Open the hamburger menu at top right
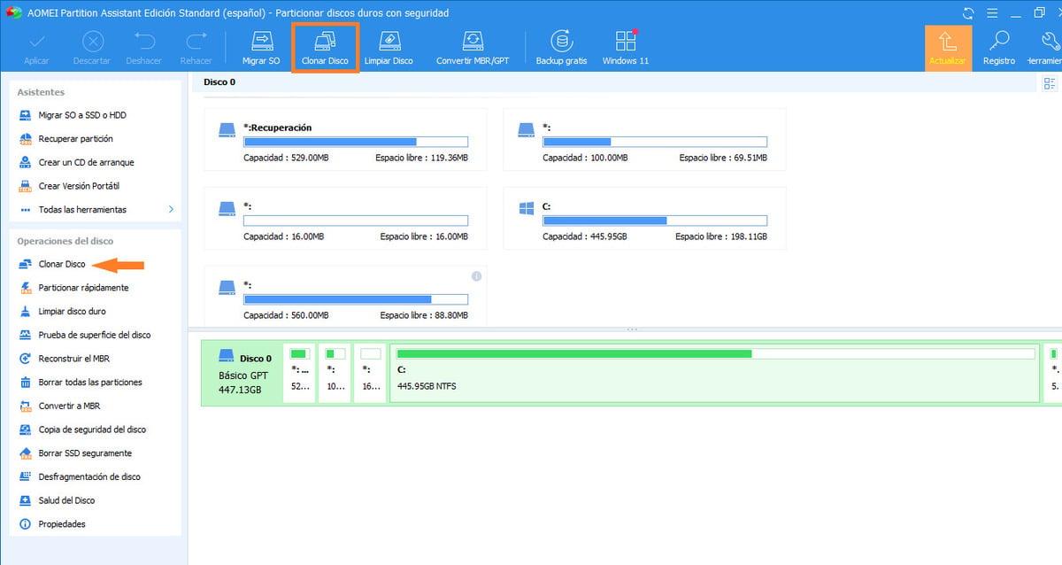Viewport: 1062px width, 565px height. tap(992, 12)
